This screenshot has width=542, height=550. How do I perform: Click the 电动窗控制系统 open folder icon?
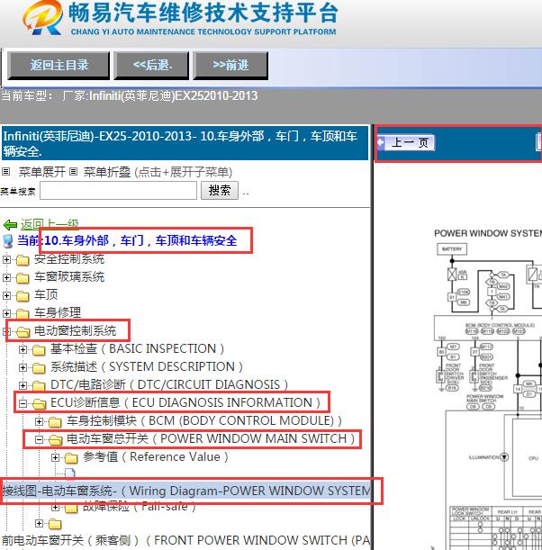(x=23, y=331)
